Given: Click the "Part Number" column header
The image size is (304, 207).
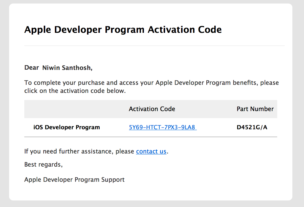Looking at the screenshot, I should [x=255, y=109].
